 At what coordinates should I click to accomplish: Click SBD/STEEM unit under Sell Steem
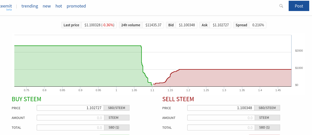tap(267, 108)
